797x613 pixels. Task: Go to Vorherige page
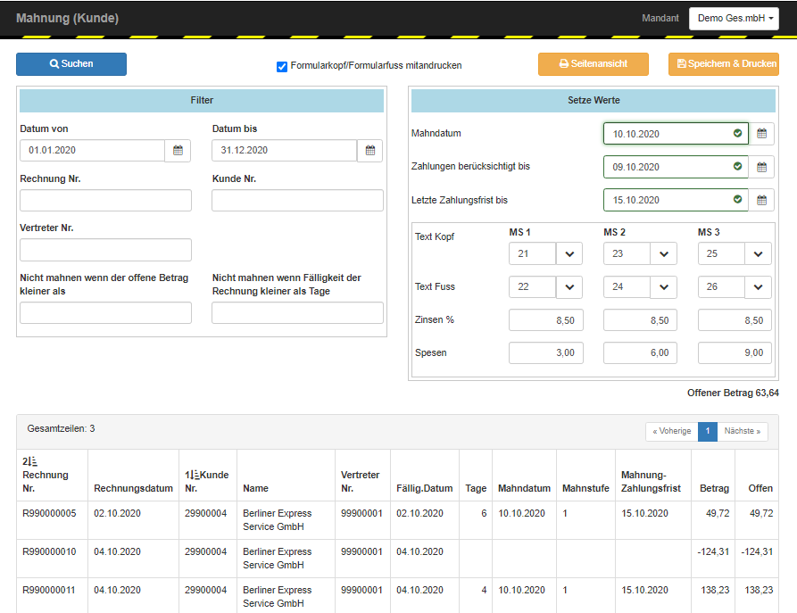(x=671, y=431)
